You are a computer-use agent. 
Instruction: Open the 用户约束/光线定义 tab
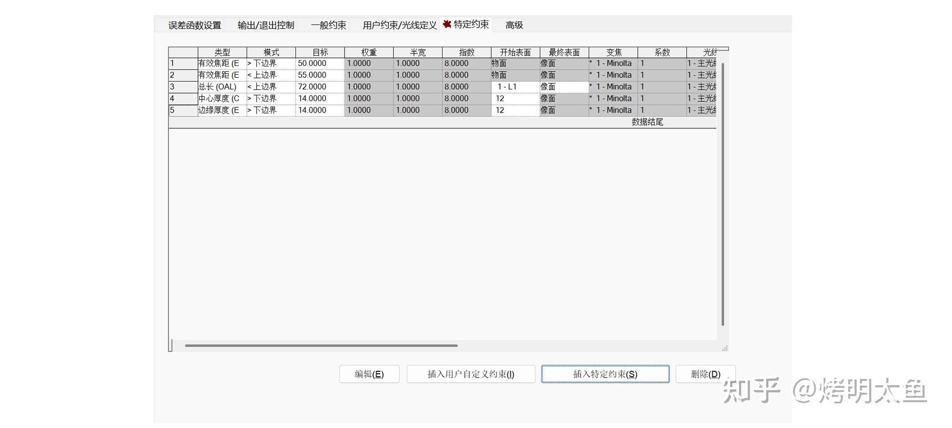click(399, 25)
